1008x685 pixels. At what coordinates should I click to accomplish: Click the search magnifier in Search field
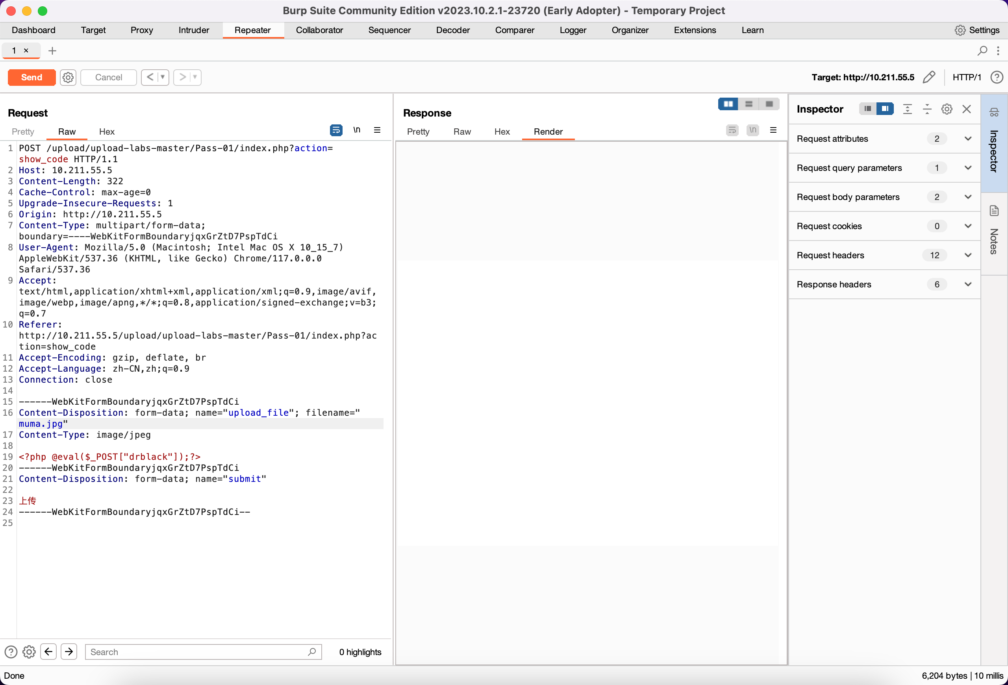[x=312, y=652]
